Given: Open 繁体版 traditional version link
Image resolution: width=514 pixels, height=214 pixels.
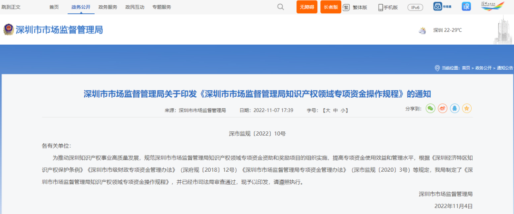Looking at the screenshot, I should tap(360, 7).
